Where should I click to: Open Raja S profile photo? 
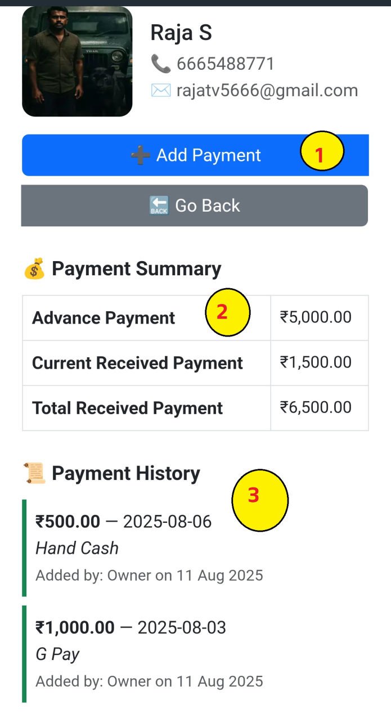77,61
